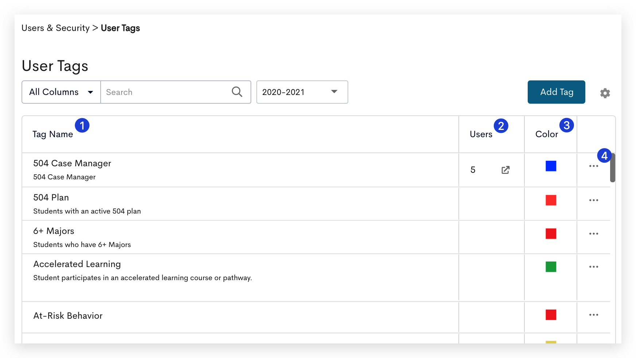Click the Color column header
The height and width of the screenshot is (358, 636).
[547, 134]
